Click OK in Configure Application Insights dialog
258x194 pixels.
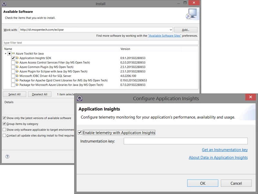point(203,183)
